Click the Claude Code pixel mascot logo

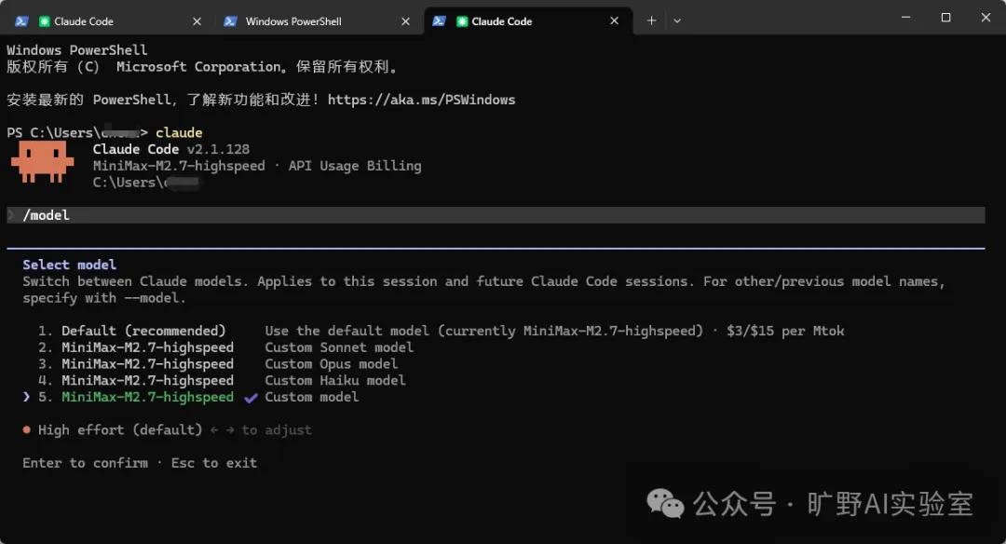pos(42,162)
